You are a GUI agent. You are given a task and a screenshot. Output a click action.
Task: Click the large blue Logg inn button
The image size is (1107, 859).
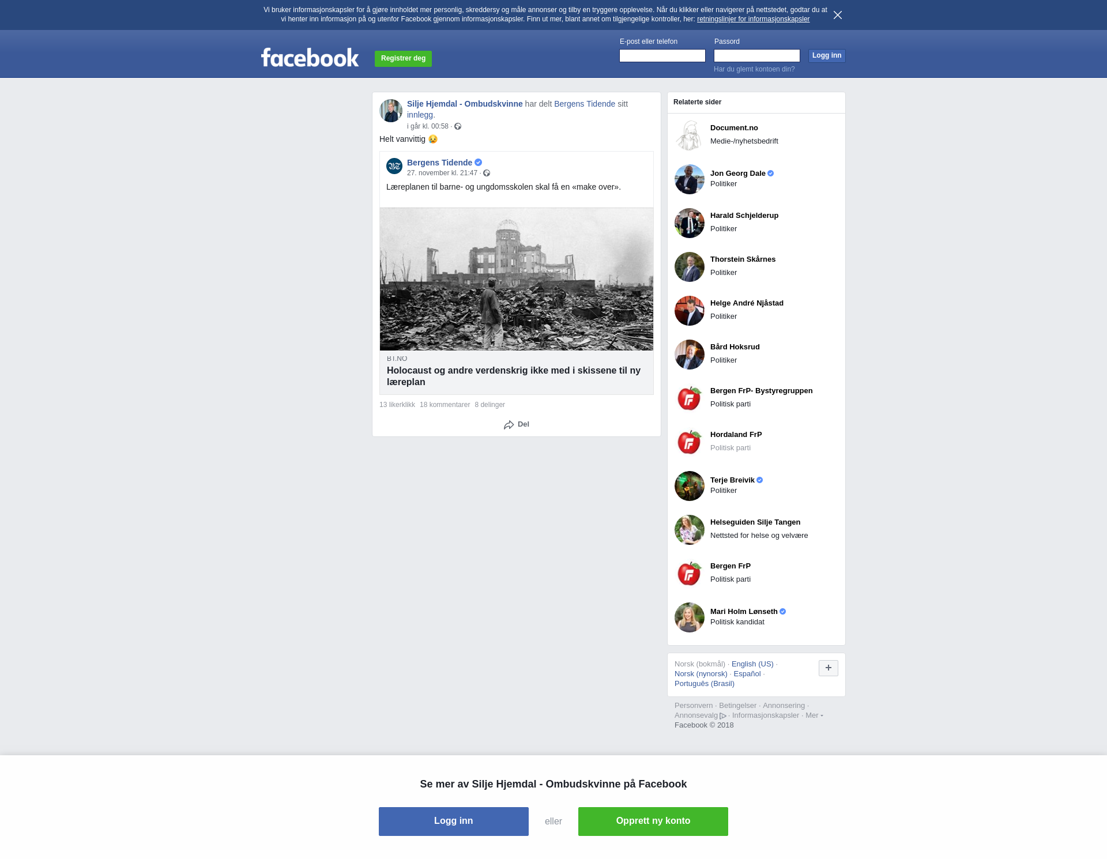tap(454, 822)
